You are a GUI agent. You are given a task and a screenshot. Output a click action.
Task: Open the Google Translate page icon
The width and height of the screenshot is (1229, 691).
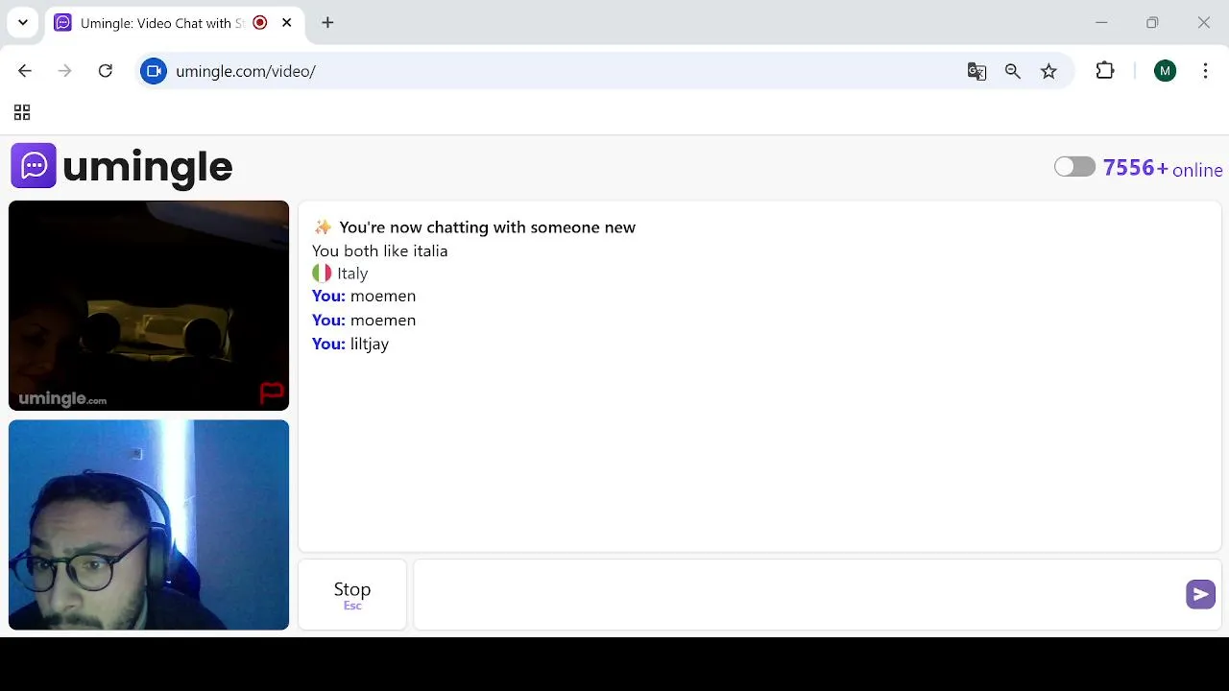pos(976,71)
